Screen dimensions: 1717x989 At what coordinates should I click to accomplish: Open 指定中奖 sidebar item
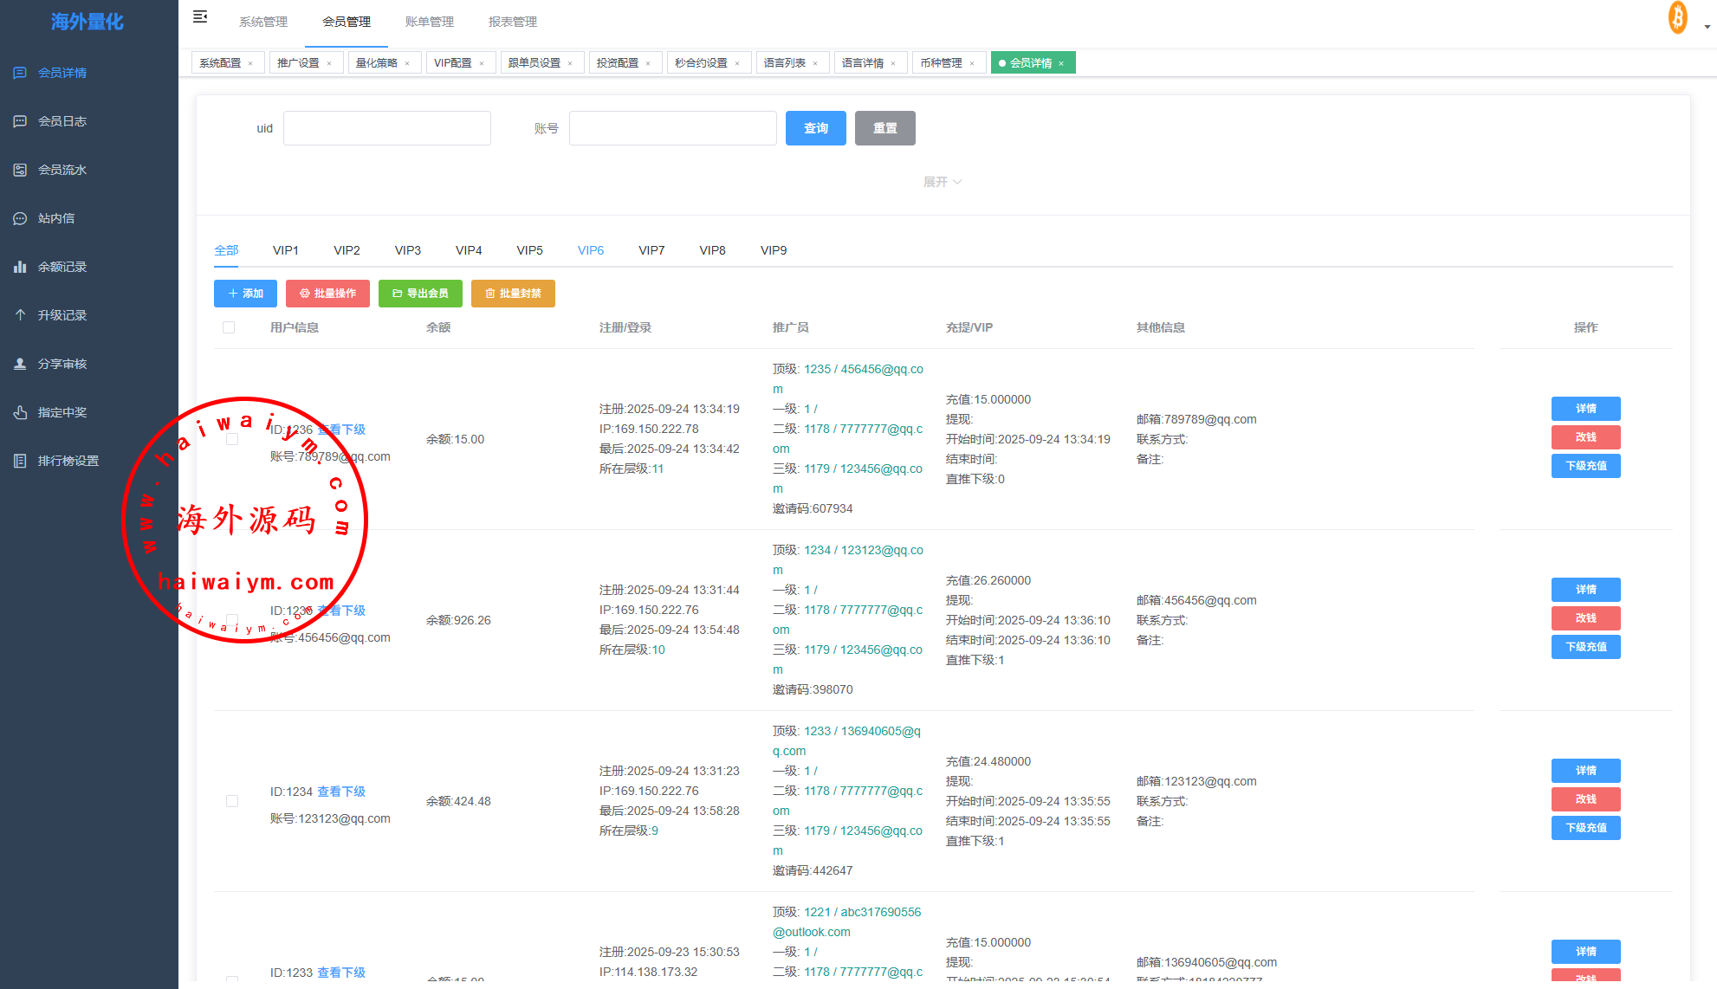click(62, 412)
